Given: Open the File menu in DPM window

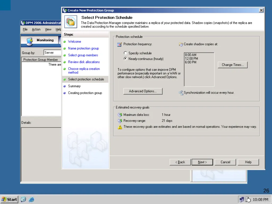Looking at the screenshot, I should tap(25, 29).
